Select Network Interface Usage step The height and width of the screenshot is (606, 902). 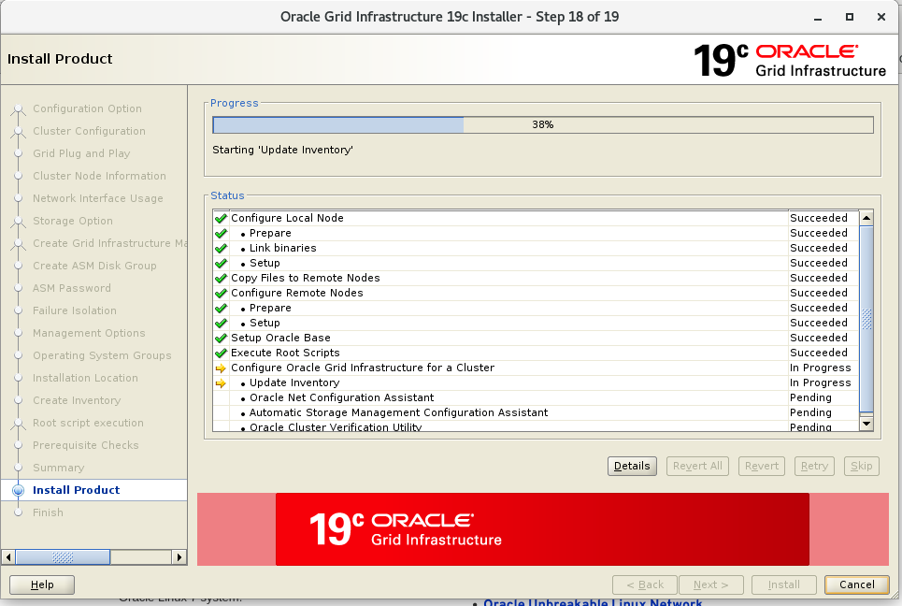[x=98, y=198]
